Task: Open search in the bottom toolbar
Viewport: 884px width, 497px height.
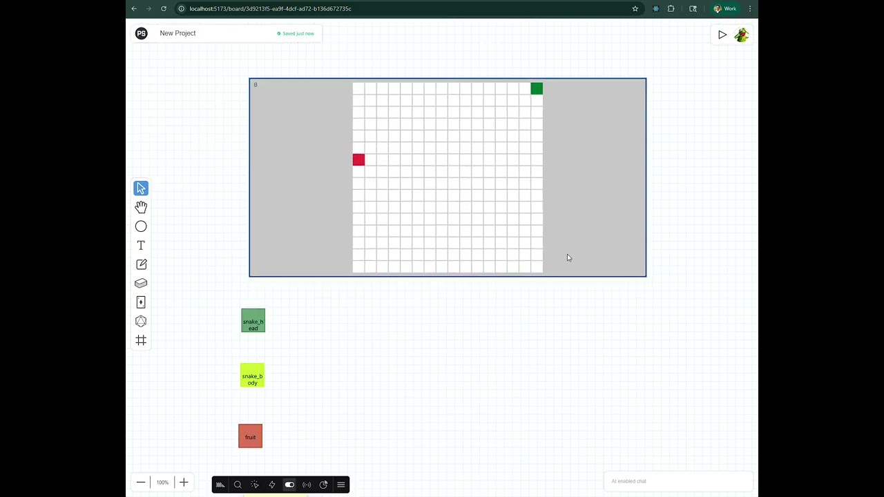Action: click(238, 485)
